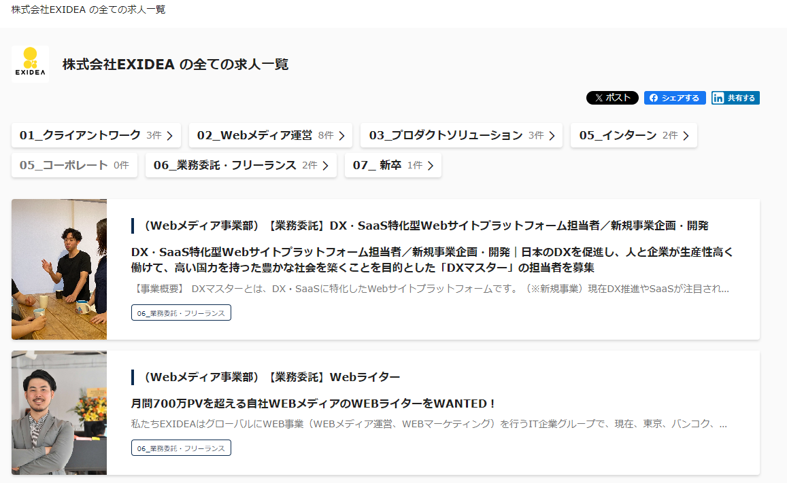Share the page on LinkedIn
This screenshot has width=787, height=483.
point(735,98)
